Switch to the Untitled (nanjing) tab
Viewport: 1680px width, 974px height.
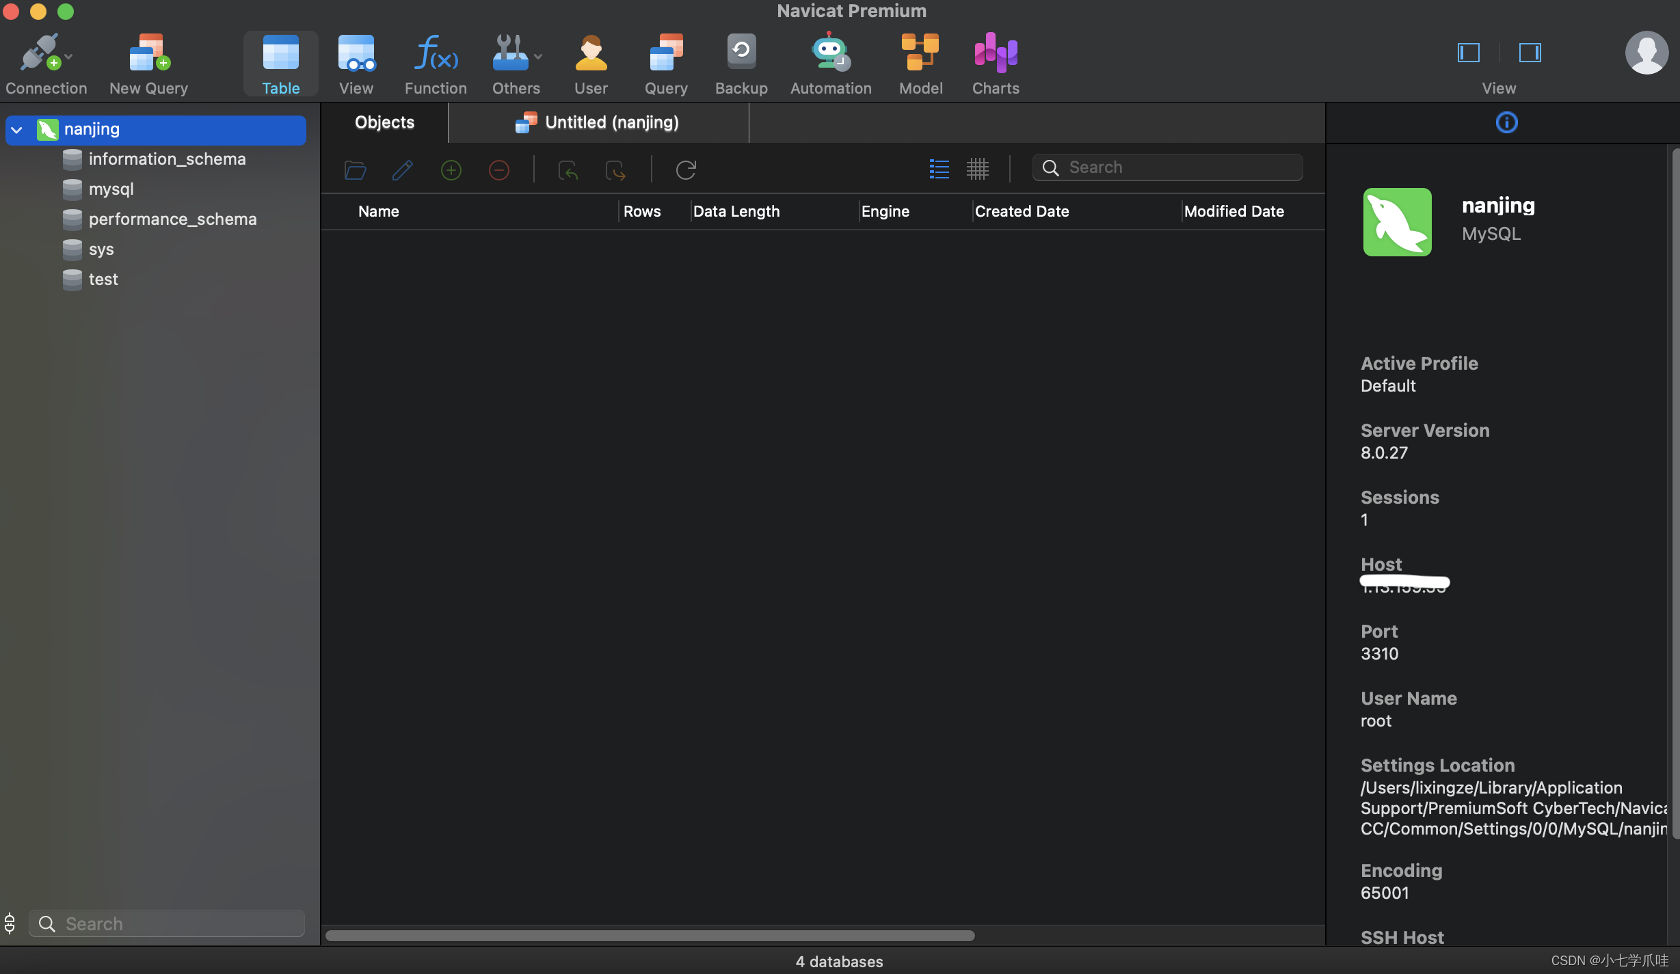click(x=598, y=122)
